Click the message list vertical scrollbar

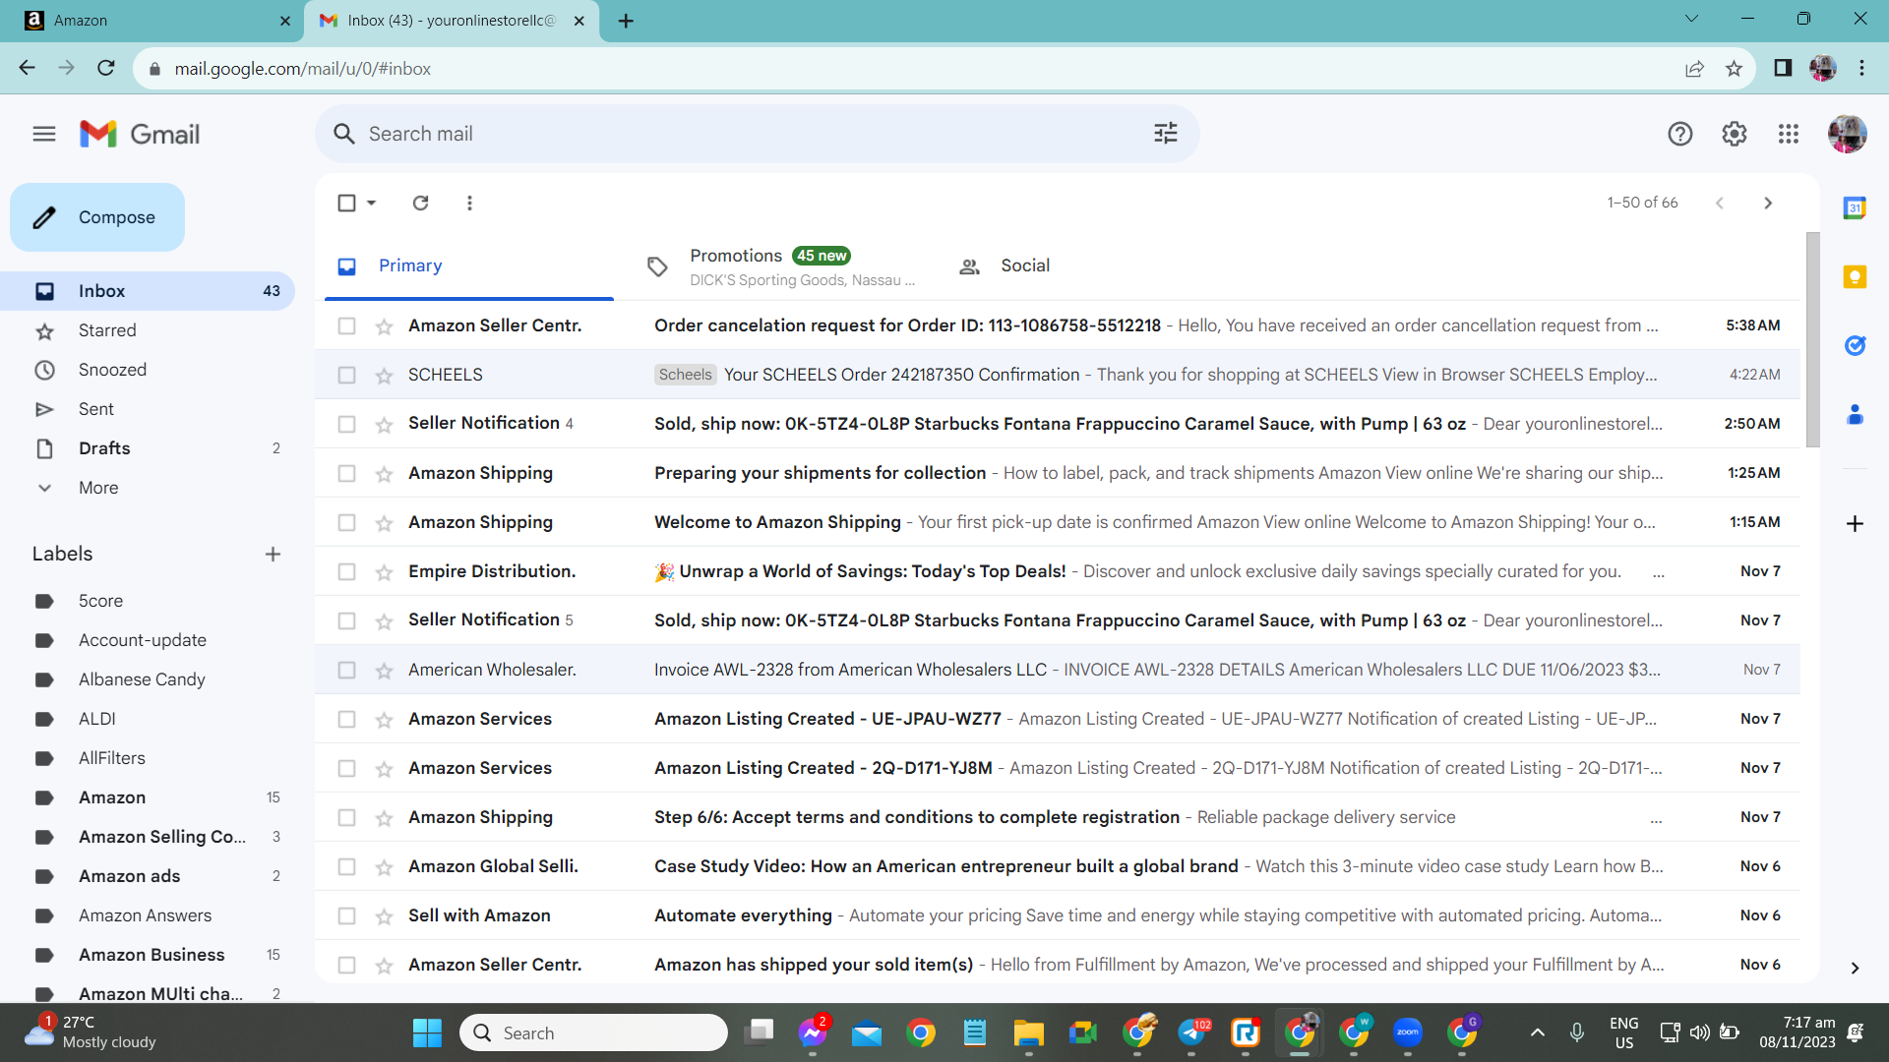1812,340
